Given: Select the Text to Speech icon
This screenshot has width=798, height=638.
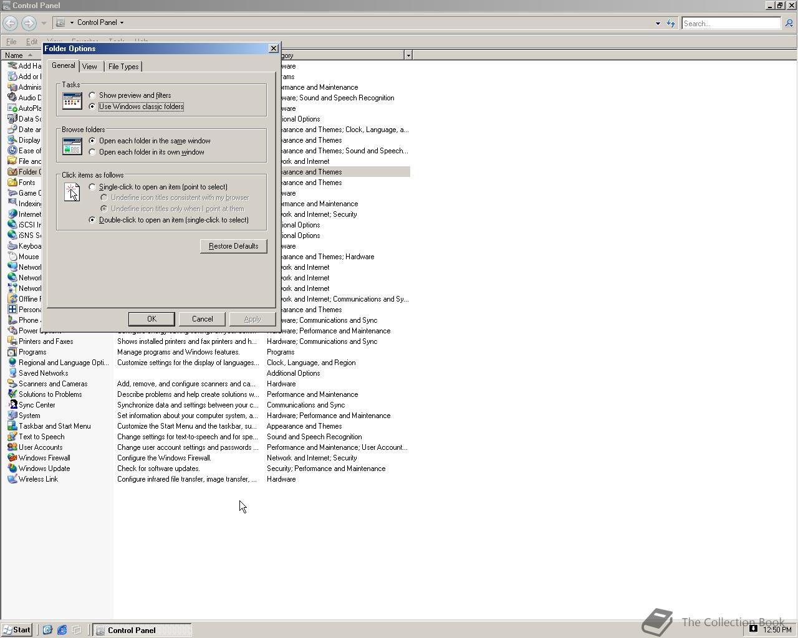Looking at the screenshot, I should 12,437.
